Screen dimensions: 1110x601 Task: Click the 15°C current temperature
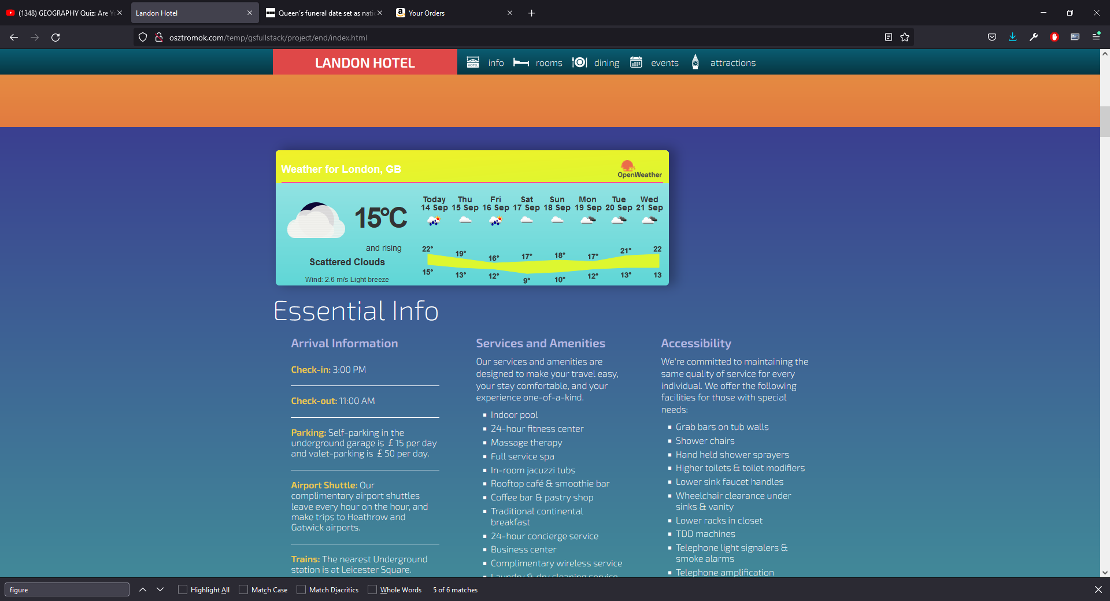(x=381, y=218)
